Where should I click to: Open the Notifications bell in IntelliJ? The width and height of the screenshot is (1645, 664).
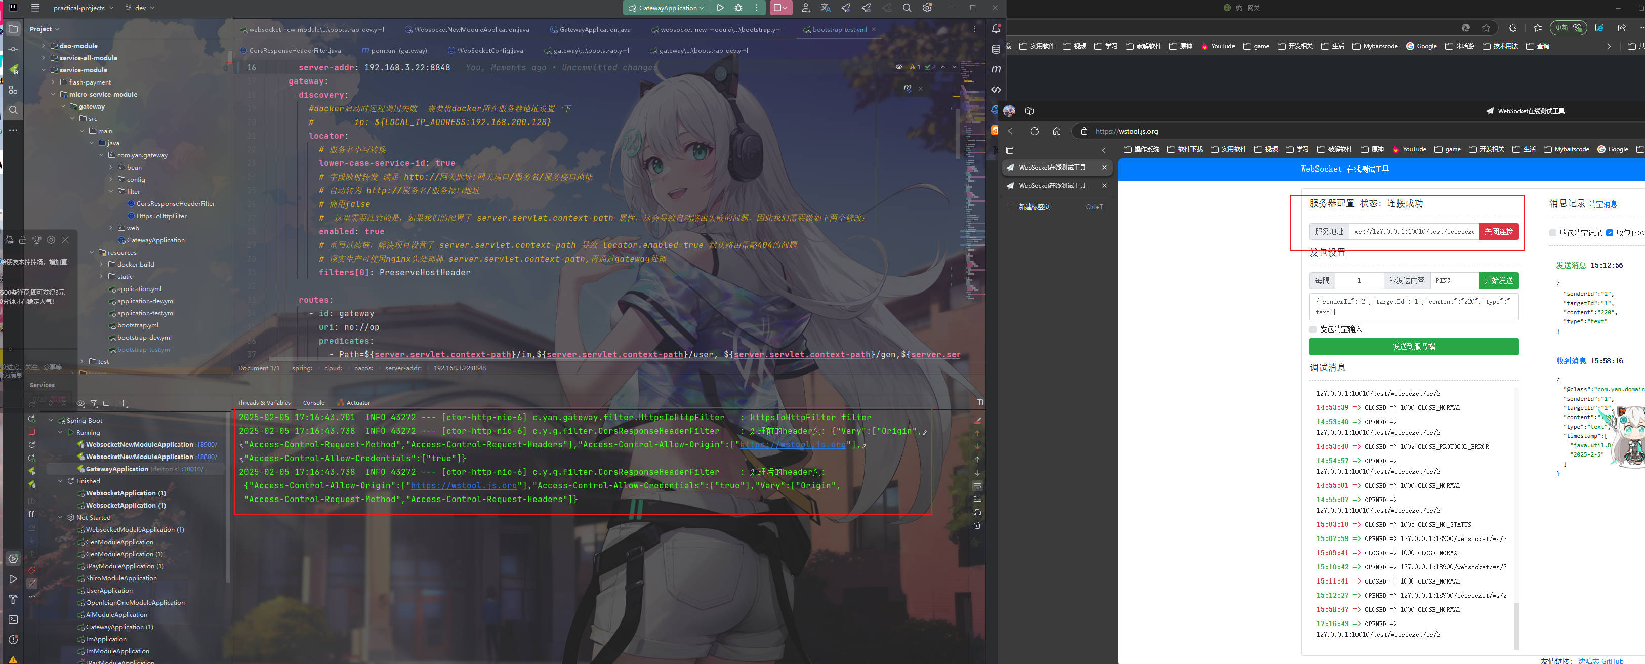[x=996, y=28]
